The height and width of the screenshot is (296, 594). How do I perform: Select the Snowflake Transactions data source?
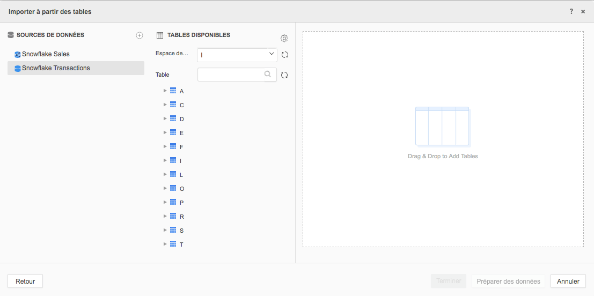(x=56, y=68)
